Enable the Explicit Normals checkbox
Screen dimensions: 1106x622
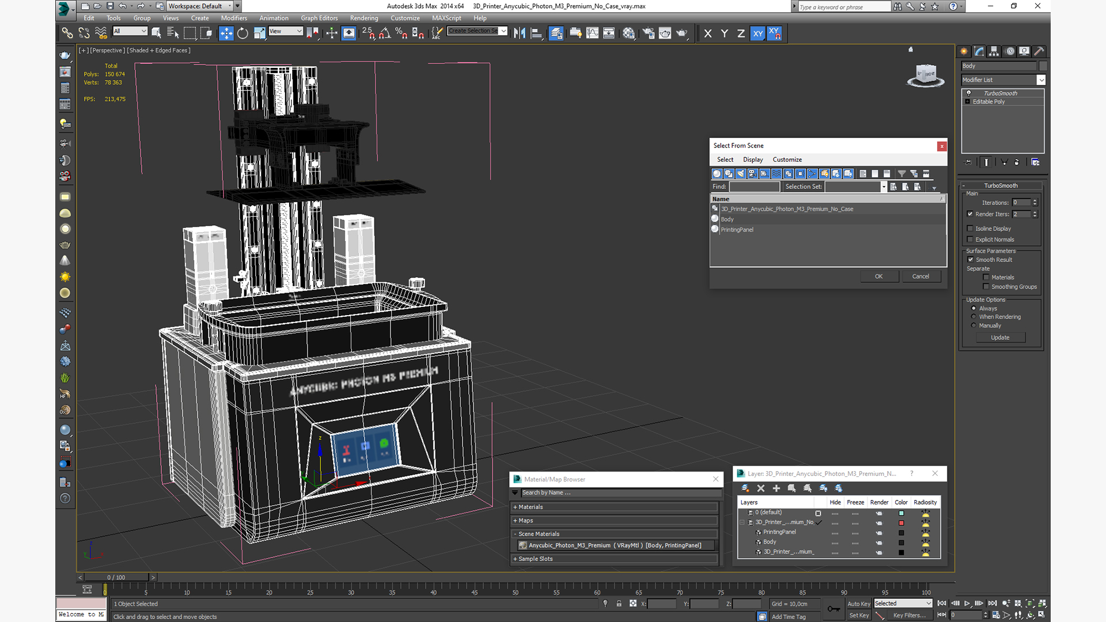[x=970, y=240]
